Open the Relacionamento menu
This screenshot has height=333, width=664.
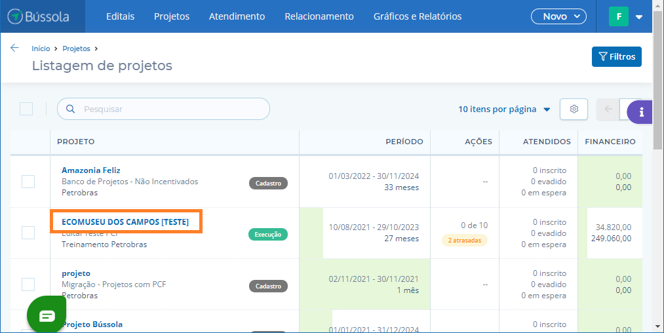(x=319, y=16)
